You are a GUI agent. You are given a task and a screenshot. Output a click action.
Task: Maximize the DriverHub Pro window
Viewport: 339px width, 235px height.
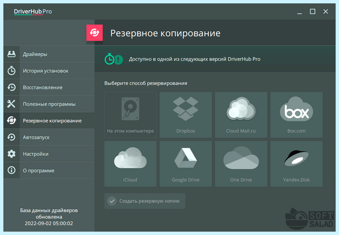pyautogui.click(x=312, y=11)
